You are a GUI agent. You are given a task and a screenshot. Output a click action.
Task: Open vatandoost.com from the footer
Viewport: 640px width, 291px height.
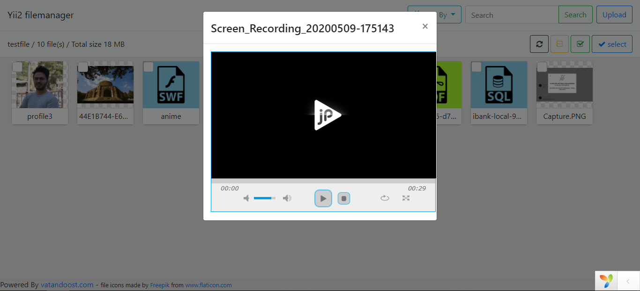(x=67, y=284)
